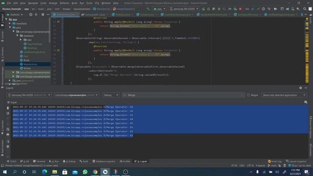This screenshot has width=313, height=176.
Task: Click the Logcat search field containing Merge
Action: [183, 95]
